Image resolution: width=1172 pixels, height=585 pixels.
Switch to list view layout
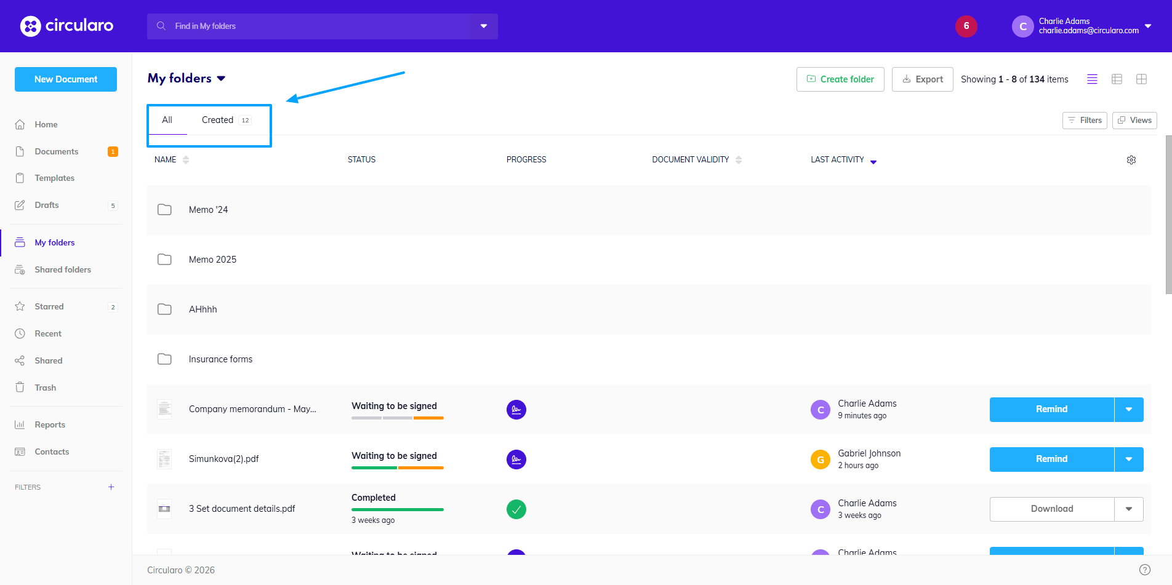click(x=1092, y=79)
